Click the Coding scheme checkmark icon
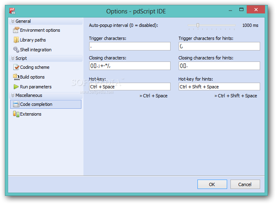The height and width of the screenshot is (204, 276). point(16,67)
